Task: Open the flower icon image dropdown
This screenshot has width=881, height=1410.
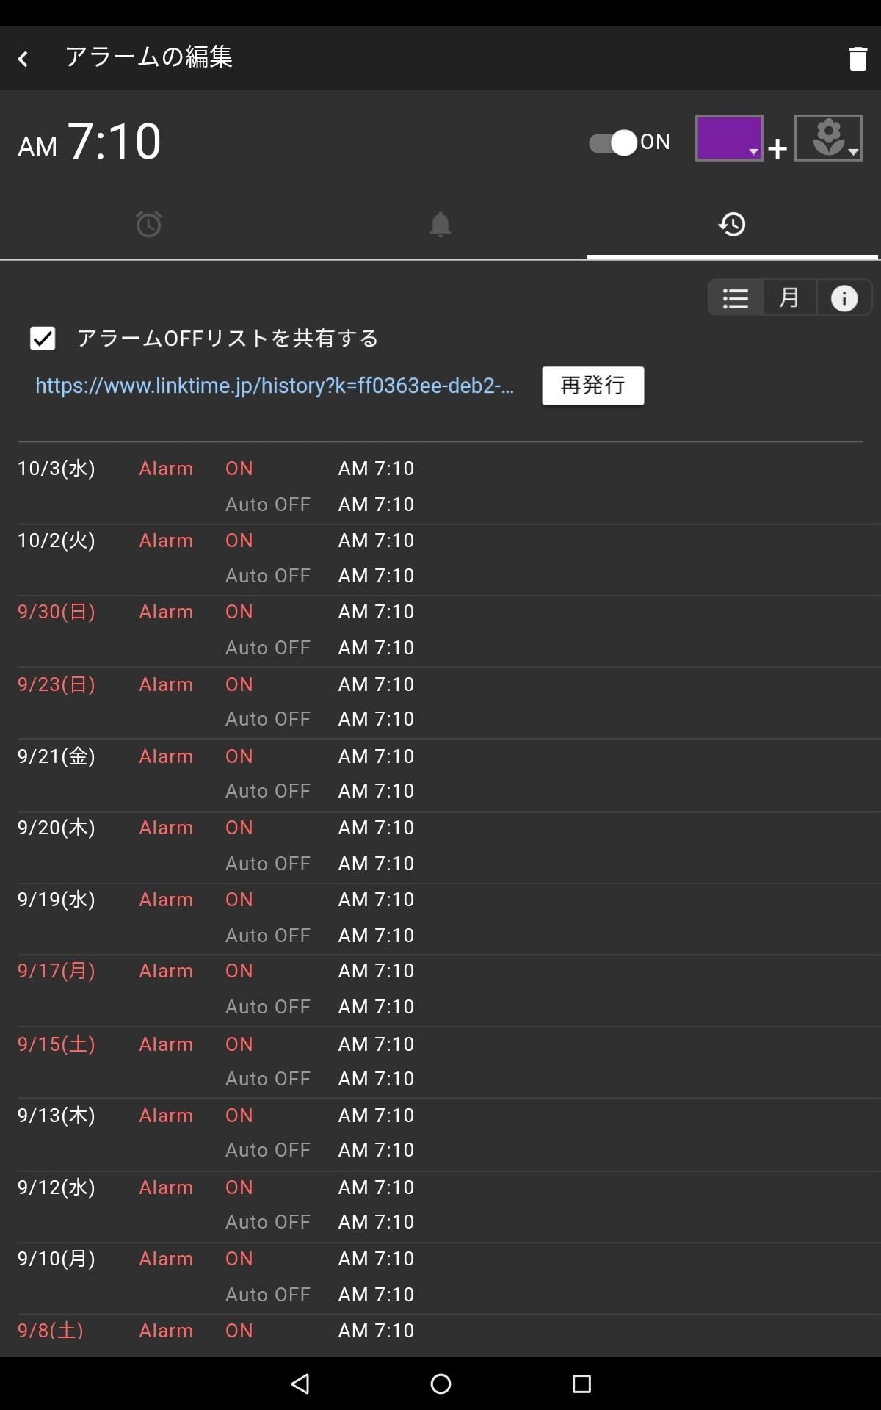Action: [x=828, y=138]
